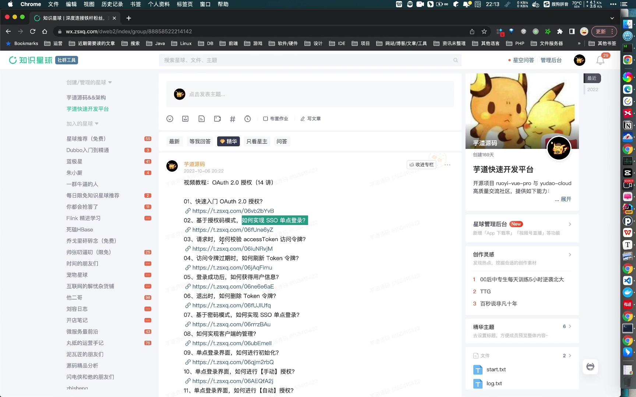Screen dimensions: 636x397
Task: Click the share icon in address bar
Action: (x=472, y=32)
